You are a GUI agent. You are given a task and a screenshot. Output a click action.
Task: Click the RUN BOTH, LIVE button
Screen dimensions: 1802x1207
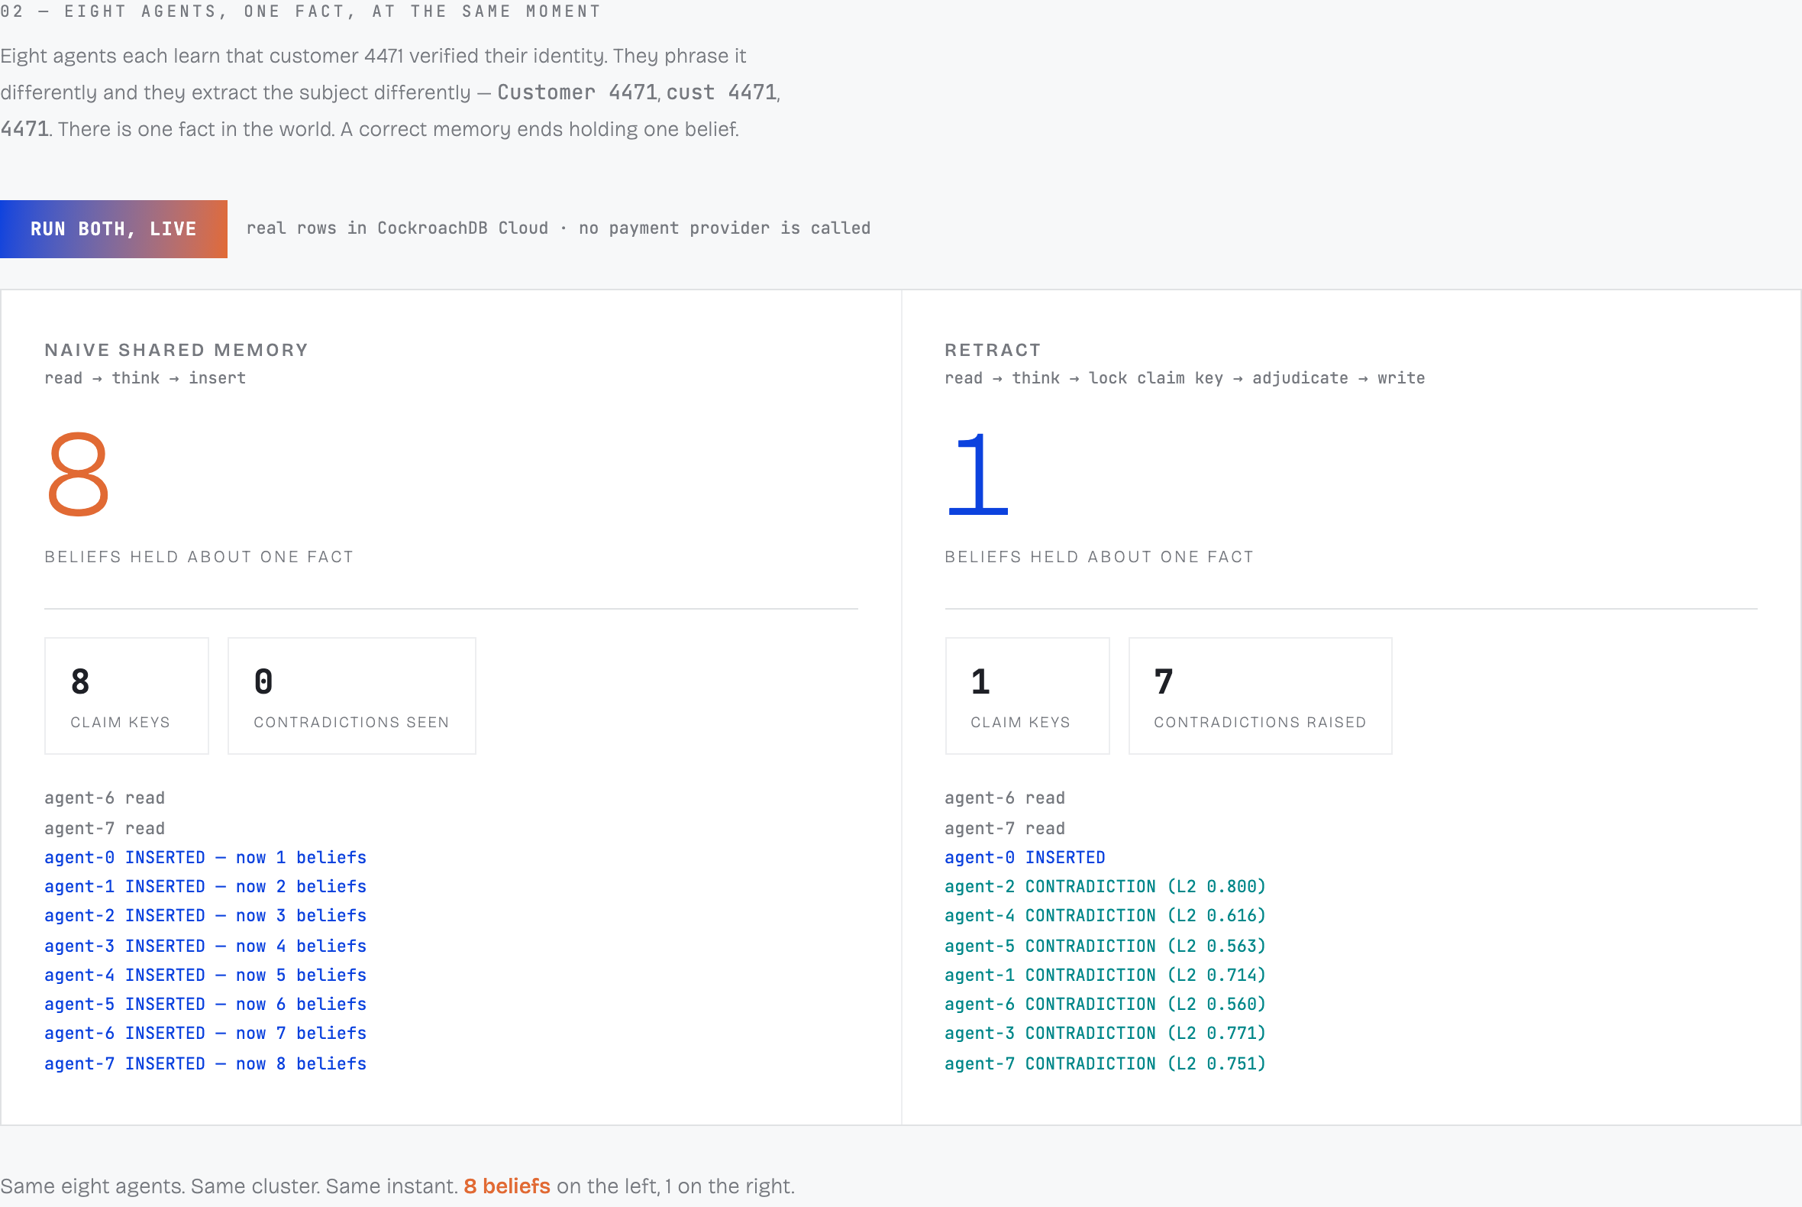click(x=113, y=228)
